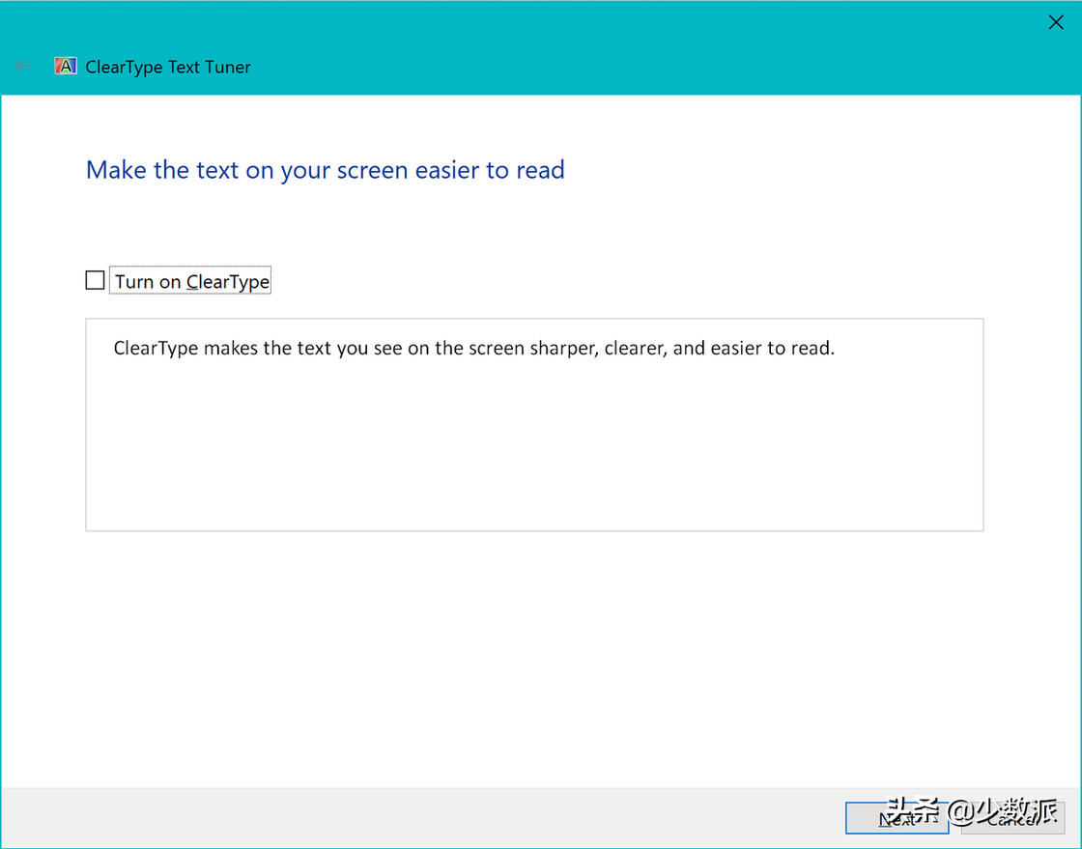Click the ClearType description sentence in the box

[x=474, y=349]
